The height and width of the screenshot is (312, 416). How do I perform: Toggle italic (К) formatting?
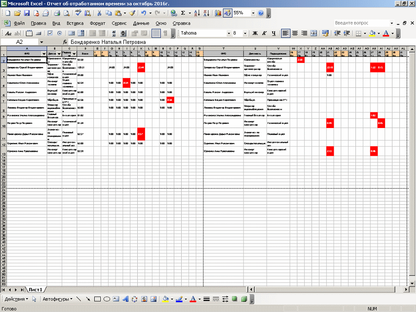click(264, 33)
